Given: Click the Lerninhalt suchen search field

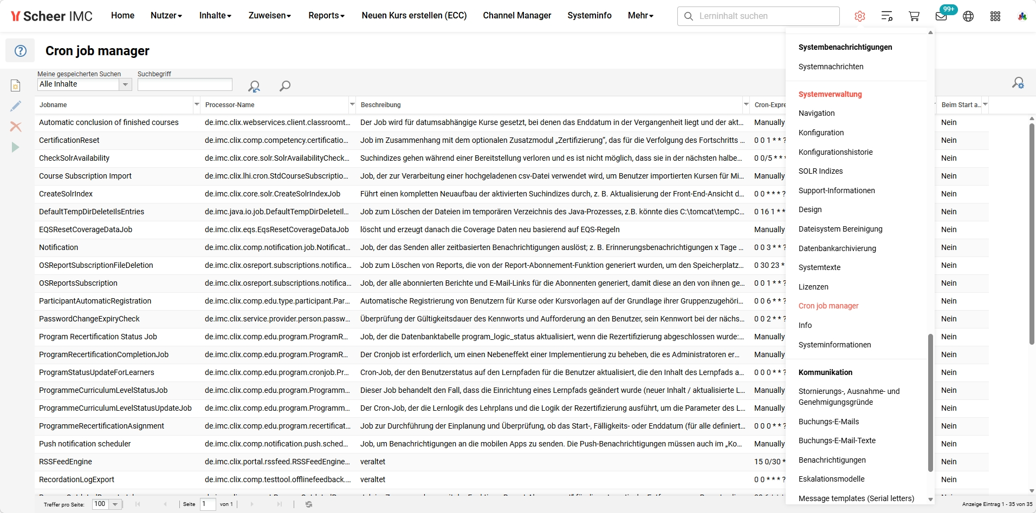Looking at the screenshot, I should point(758,16).
